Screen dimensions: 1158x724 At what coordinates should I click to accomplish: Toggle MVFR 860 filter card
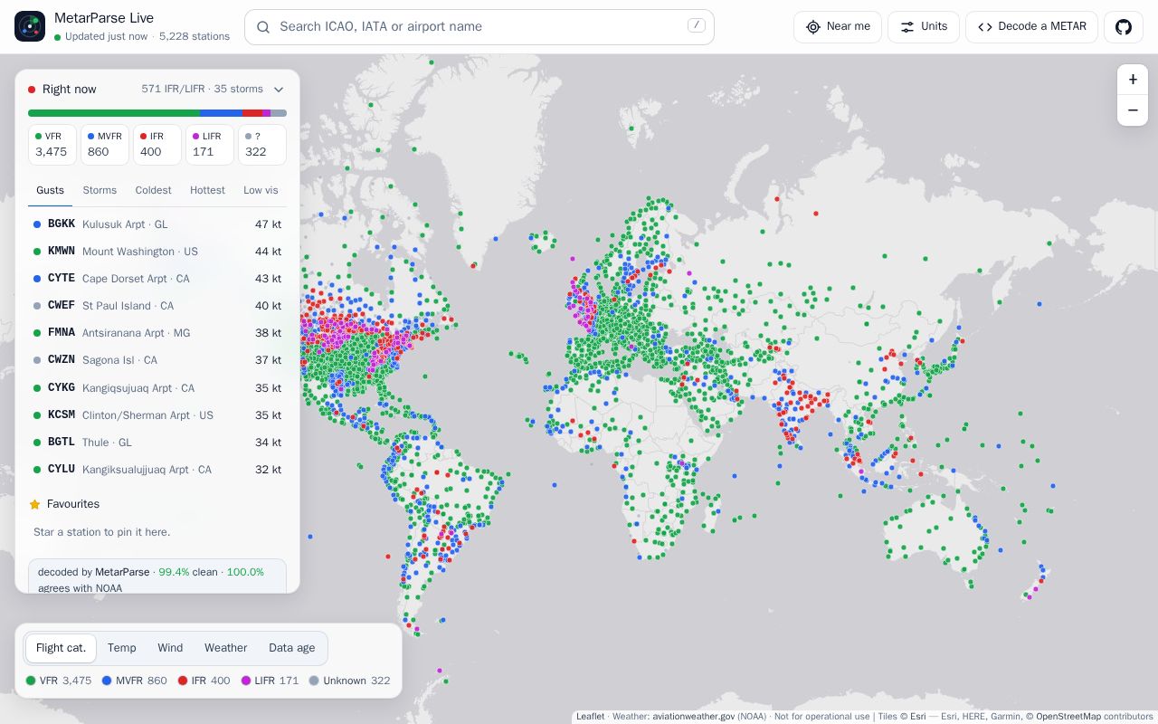[x=105, y=145]
